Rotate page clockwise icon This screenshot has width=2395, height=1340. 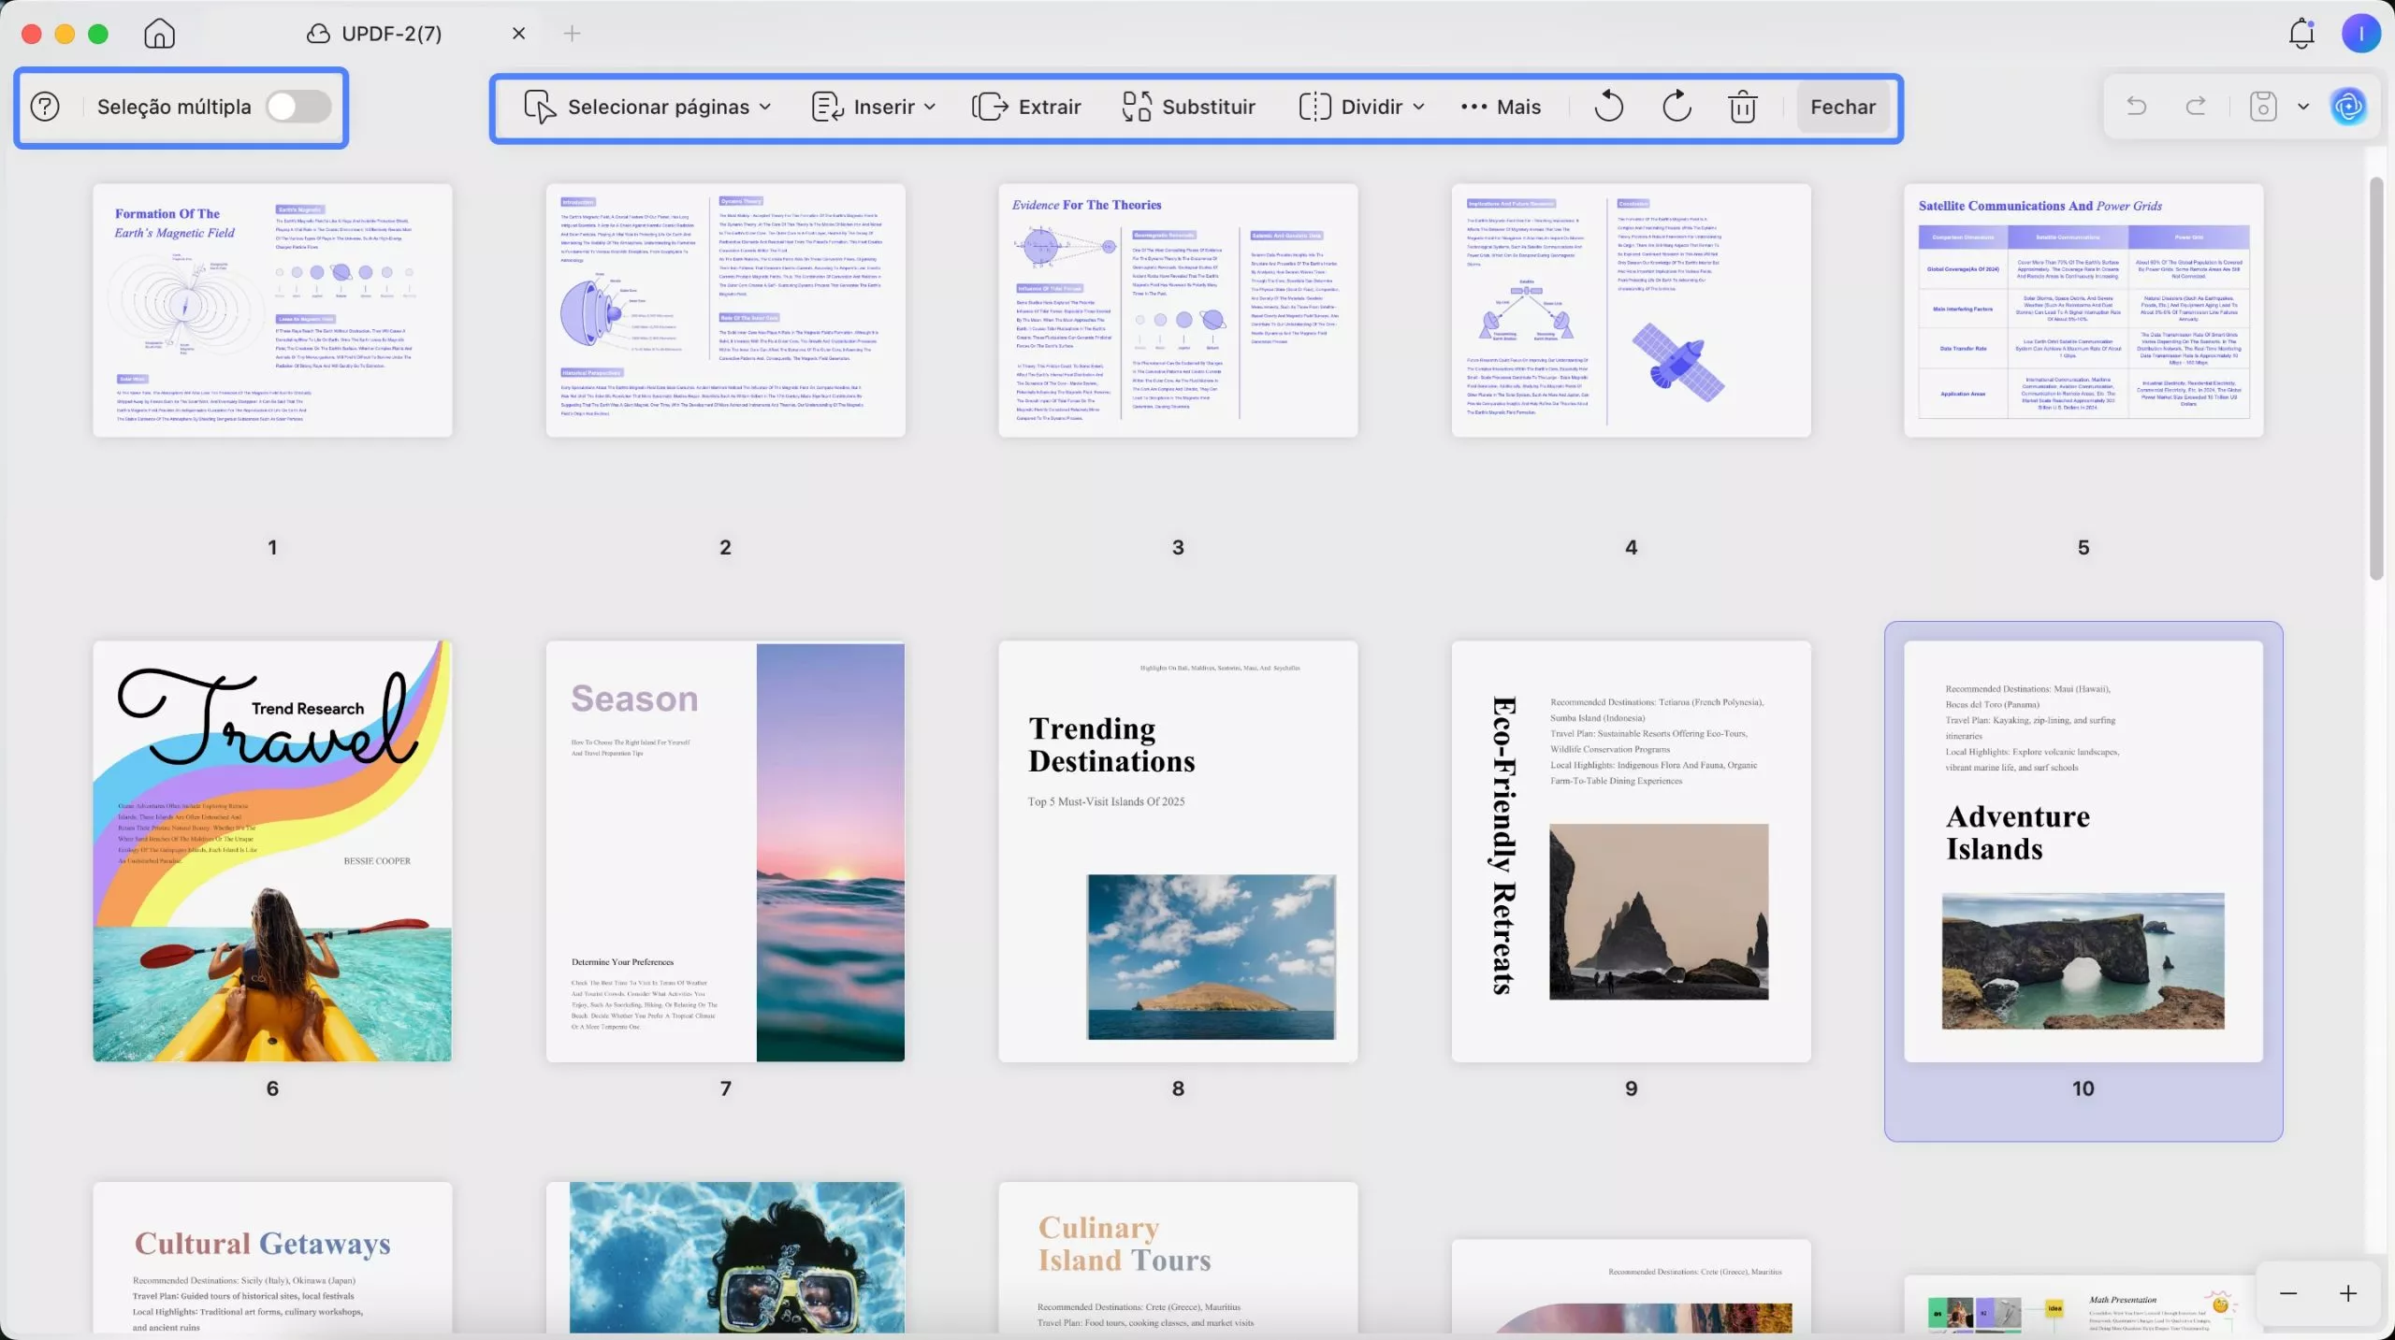pos(1676,107)
